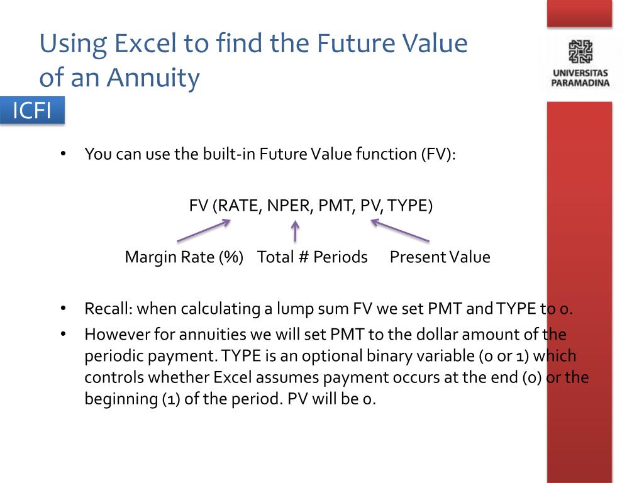Screen dimensions: 644x483
Task: Click the upward arrow under NPER
Action: point(295,231)
